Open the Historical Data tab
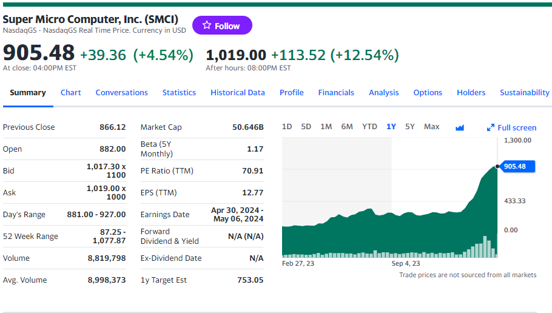This screenshot has height=313, width=552. click(238, 93)
